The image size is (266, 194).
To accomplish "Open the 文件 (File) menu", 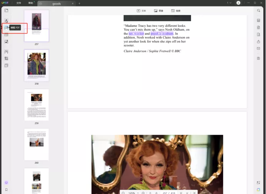I will (x=18, y=3).
